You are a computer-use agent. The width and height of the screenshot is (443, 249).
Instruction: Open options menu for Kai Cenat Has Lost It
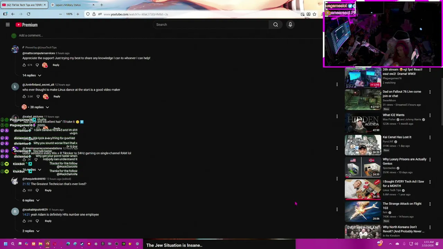(430, 137)
